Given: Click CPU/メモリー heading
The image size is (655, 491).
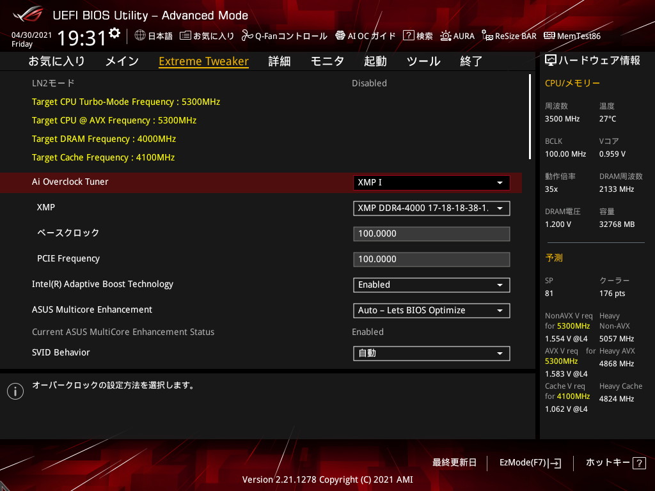Looking at the screenshot, I should click(572, 83).
